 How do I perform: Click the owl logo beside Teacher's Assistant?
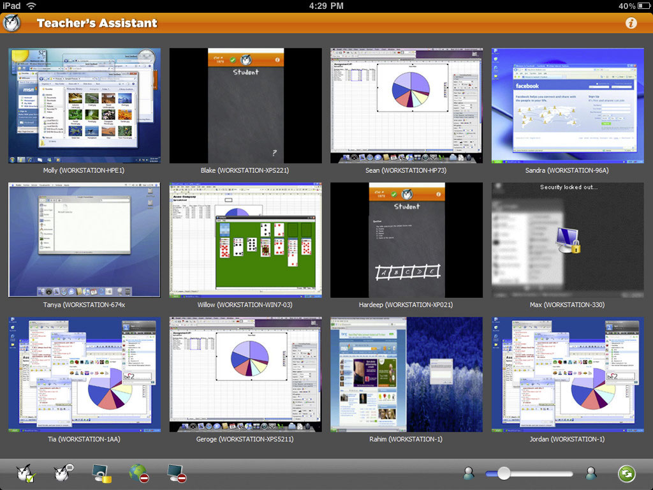click(12, 24)
